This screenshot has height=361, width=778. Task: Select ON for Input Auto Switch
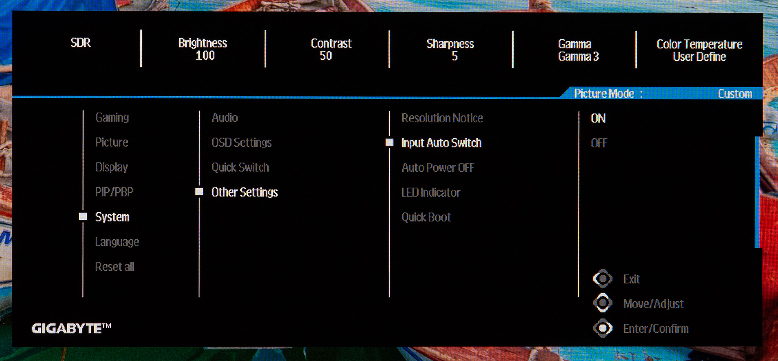coord(598,118)
